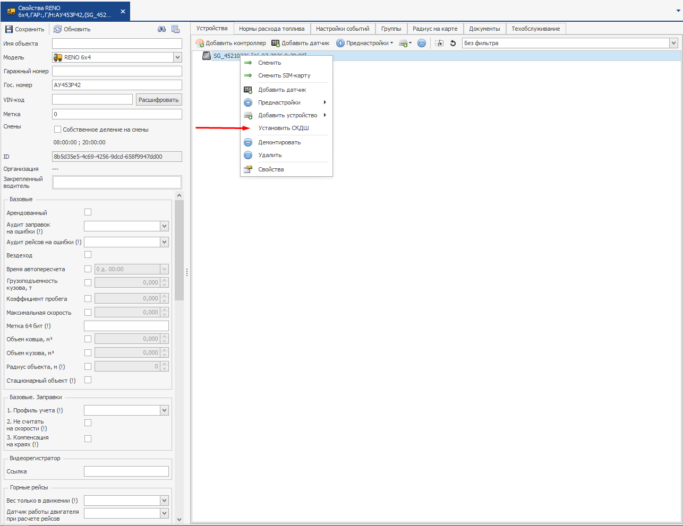This screenshot has height=526, width=683.
Task: Enable Время автопересчета checkbox
Action: 88,269
